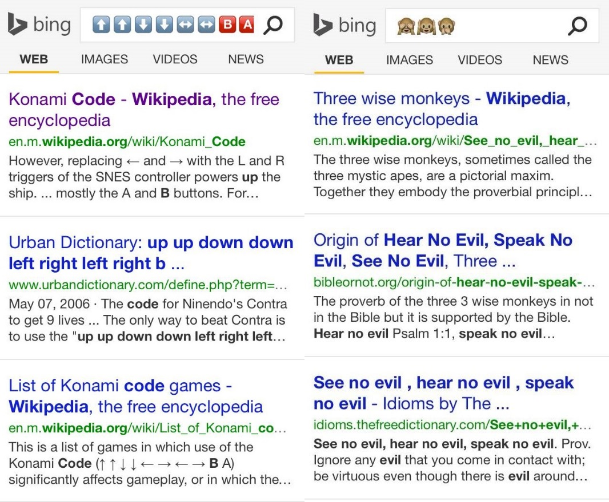Click the hear-no-evil monkey emoji

(426, 26)
